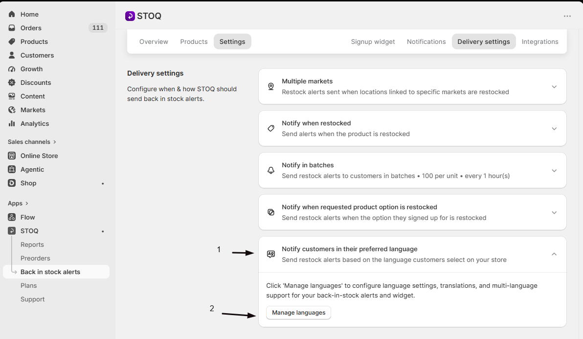The width and height of the screenshot is (583, 339).
Task: Click the Multiple markets location pin icon
Action: [x=271, y=86]
